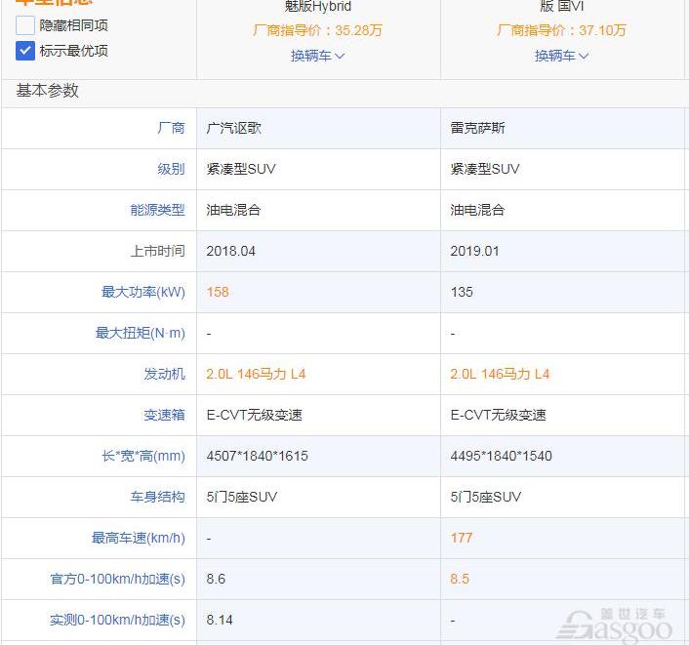Image resolution: width=689 pixels, height=645 pixels.
Task: Click the 实测0-100km/h加速(s) label
Action: 117,620
